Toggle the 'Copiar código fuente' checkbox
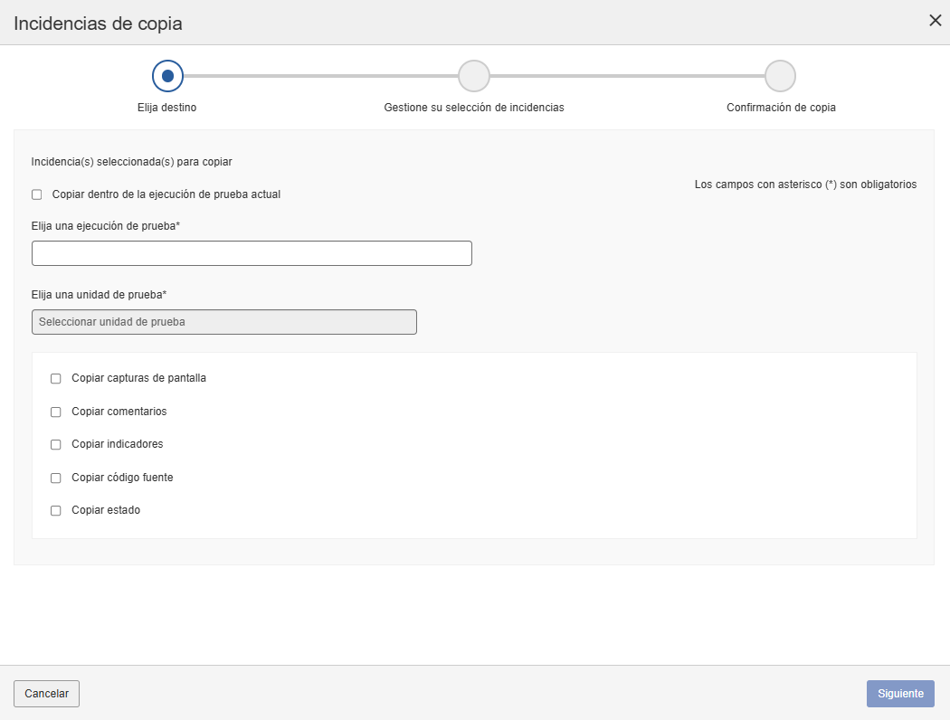Image resolution: width=950 pixels, height=720 pixels. click(x=56, y=478)
